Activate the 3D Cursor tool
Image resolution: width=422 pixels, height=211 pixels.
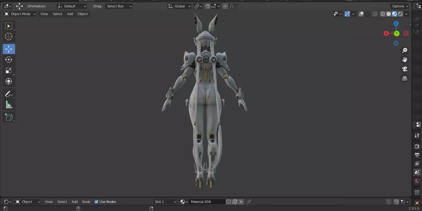[x=9, y=36]
